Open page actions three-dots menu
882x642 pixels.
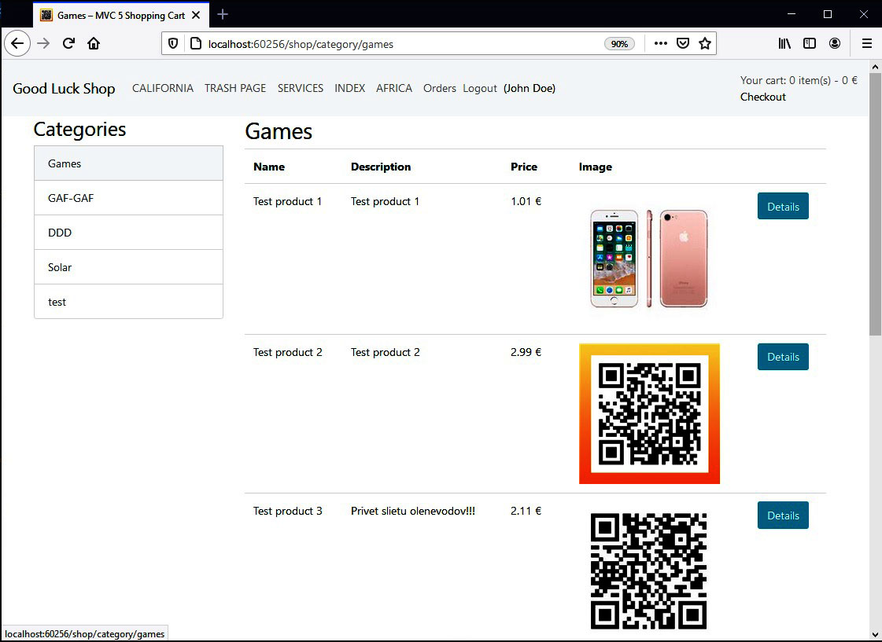pyautogui.click(x=661, y=43)
